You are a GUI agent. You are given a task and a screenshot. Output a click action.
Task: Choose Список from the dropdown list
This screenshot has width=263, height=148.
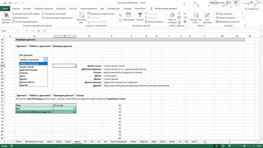(33, 73)
